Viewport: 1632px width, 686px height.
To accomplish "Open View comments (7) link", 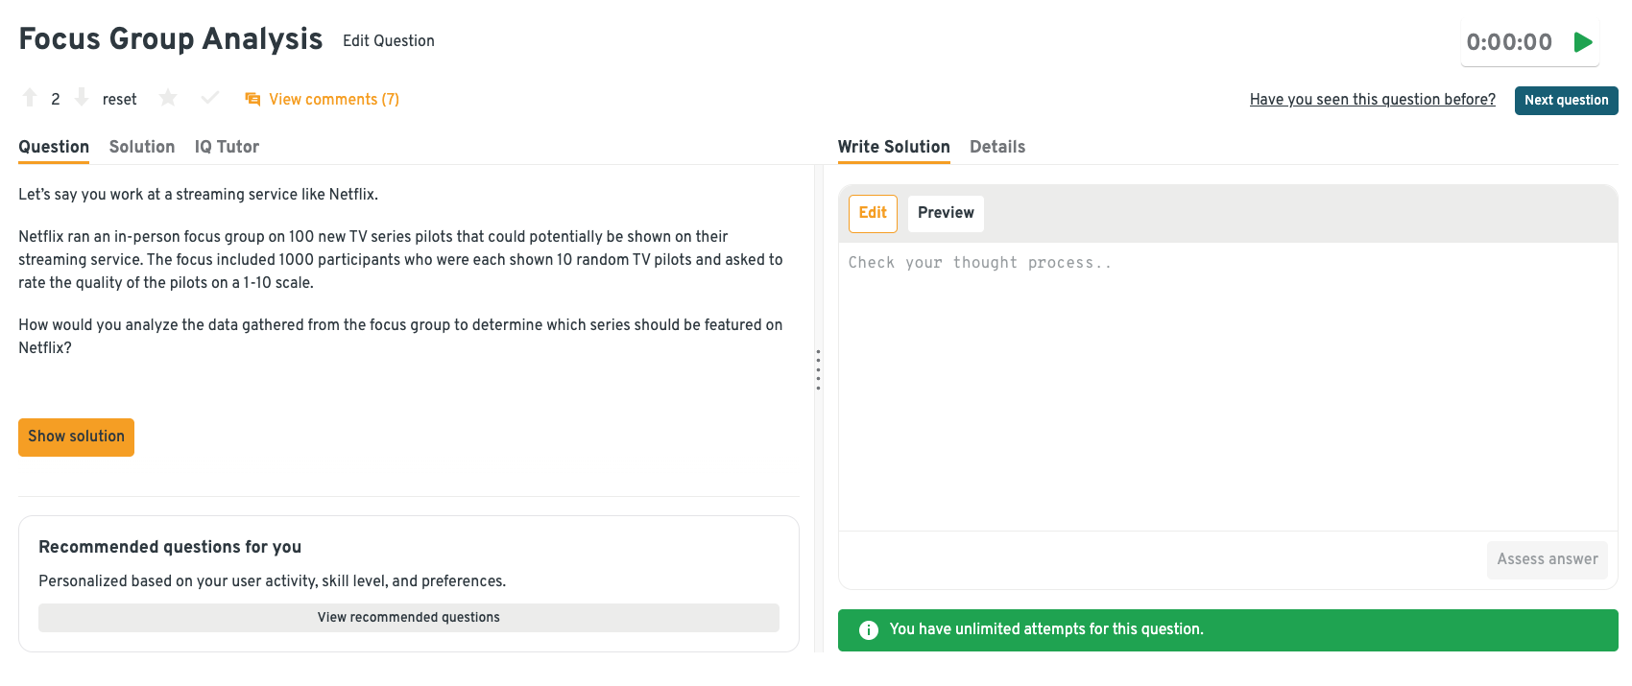I will (x=333, y=99).
